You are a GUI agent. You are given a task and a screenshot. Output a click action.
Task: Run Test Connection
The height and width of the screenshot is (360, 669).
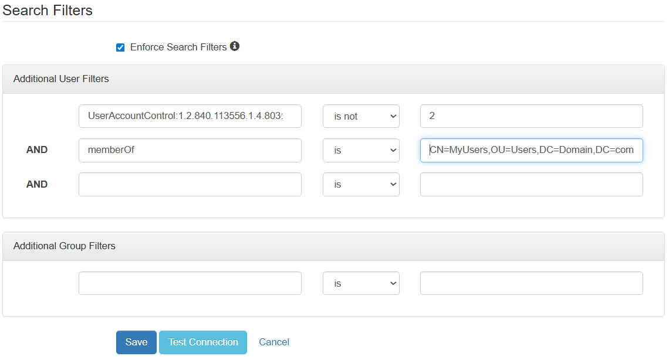[x=203, y=342]
